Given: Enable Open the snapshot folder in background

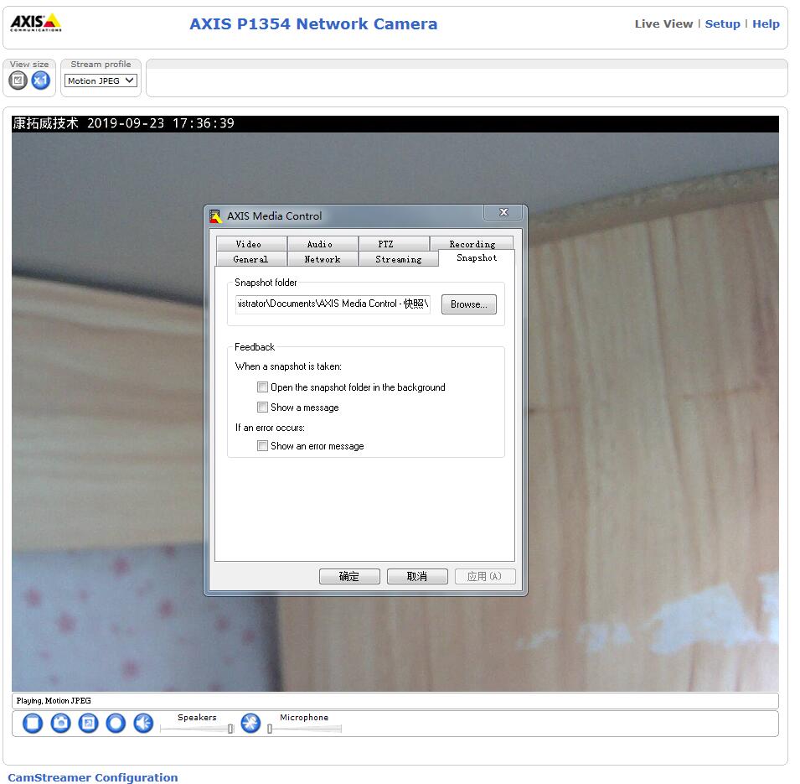Looking at the screenshot, I should pos(263,387).
